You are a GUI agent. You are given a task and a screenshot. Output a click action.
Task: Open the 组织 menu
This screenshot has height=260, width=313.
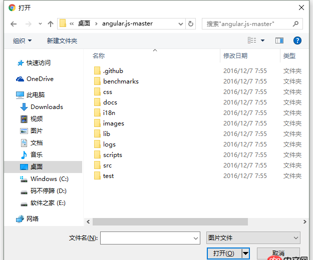pyautogui.click(x=22, y=41)
